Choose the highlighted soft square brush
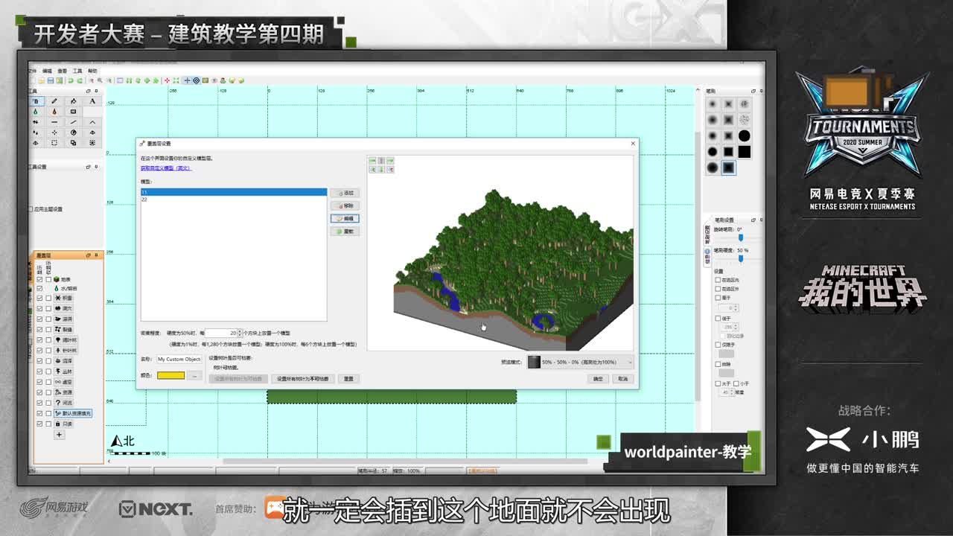The width and height of the screenshot is (953, 536). pyautogui.click(x=728, y=168)
